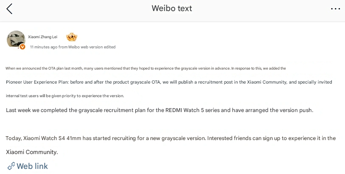
Task: Click the "internal test users" sentence
Action: click(x=65, y=96)
